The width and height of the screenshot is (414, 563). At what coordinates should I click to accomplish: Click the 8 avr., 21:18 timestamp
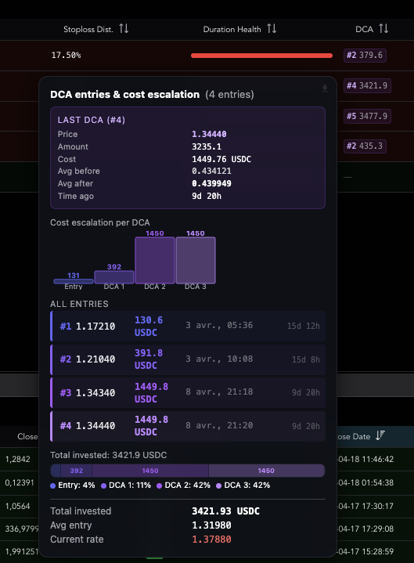click(x=219, y=392)
